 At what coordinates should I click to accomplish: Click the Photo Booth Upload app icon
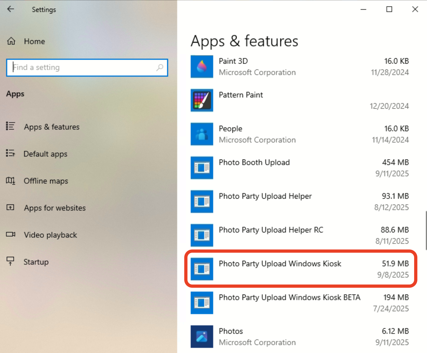click(x=202, y=168)
